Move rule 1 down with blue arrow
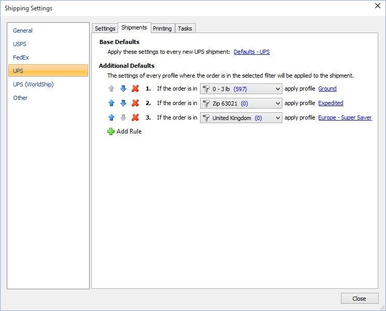Screen dimensions: 386x311 click(123, 88)
